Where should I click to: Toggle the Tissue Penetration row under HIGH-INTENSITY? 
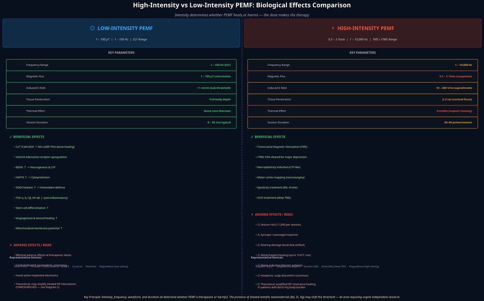[x=362, y=99]
